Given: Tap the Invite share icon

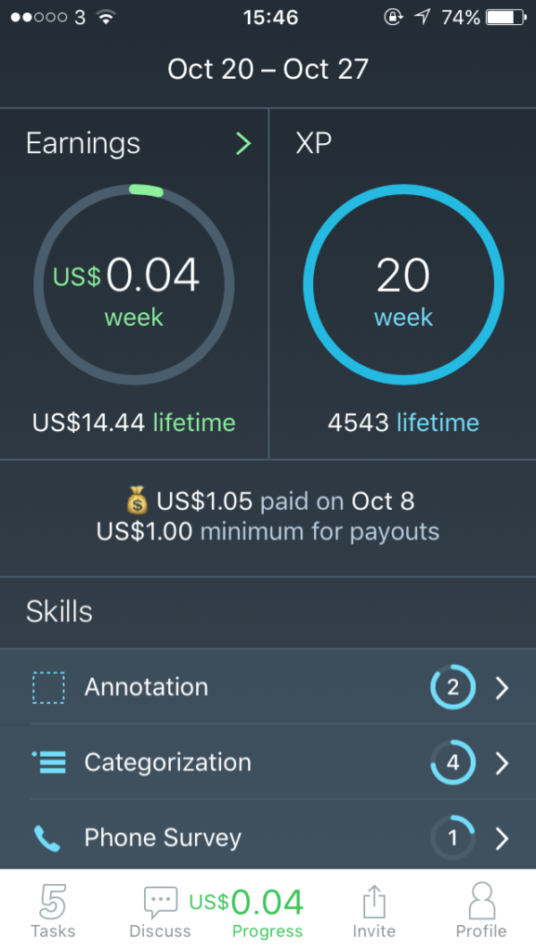Looking at the screenshot, I should point(373,899).
